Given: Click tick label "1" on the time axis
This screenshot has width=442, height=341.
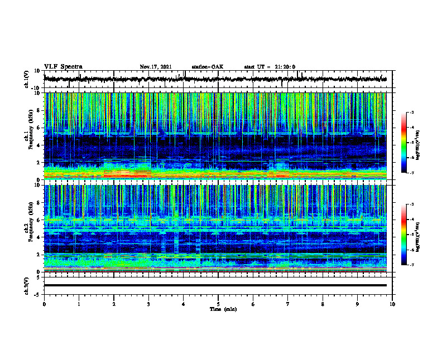Looking at the screenshot, I should click(x=79, y=304).
